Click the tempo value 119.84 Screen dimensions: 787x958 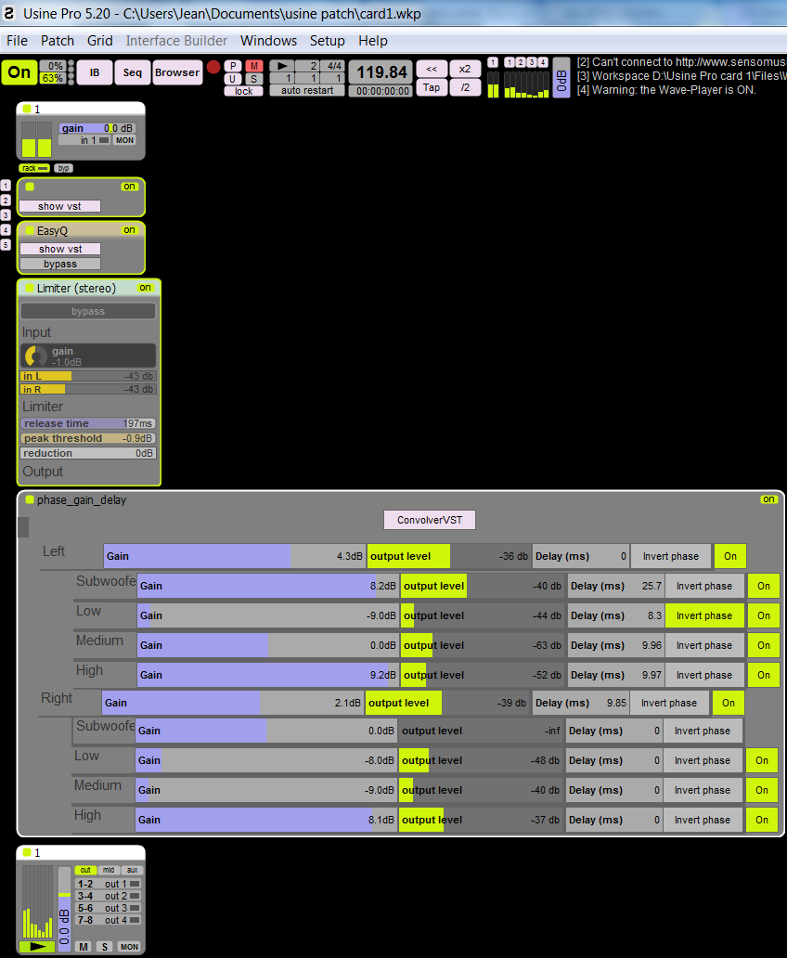381,72
